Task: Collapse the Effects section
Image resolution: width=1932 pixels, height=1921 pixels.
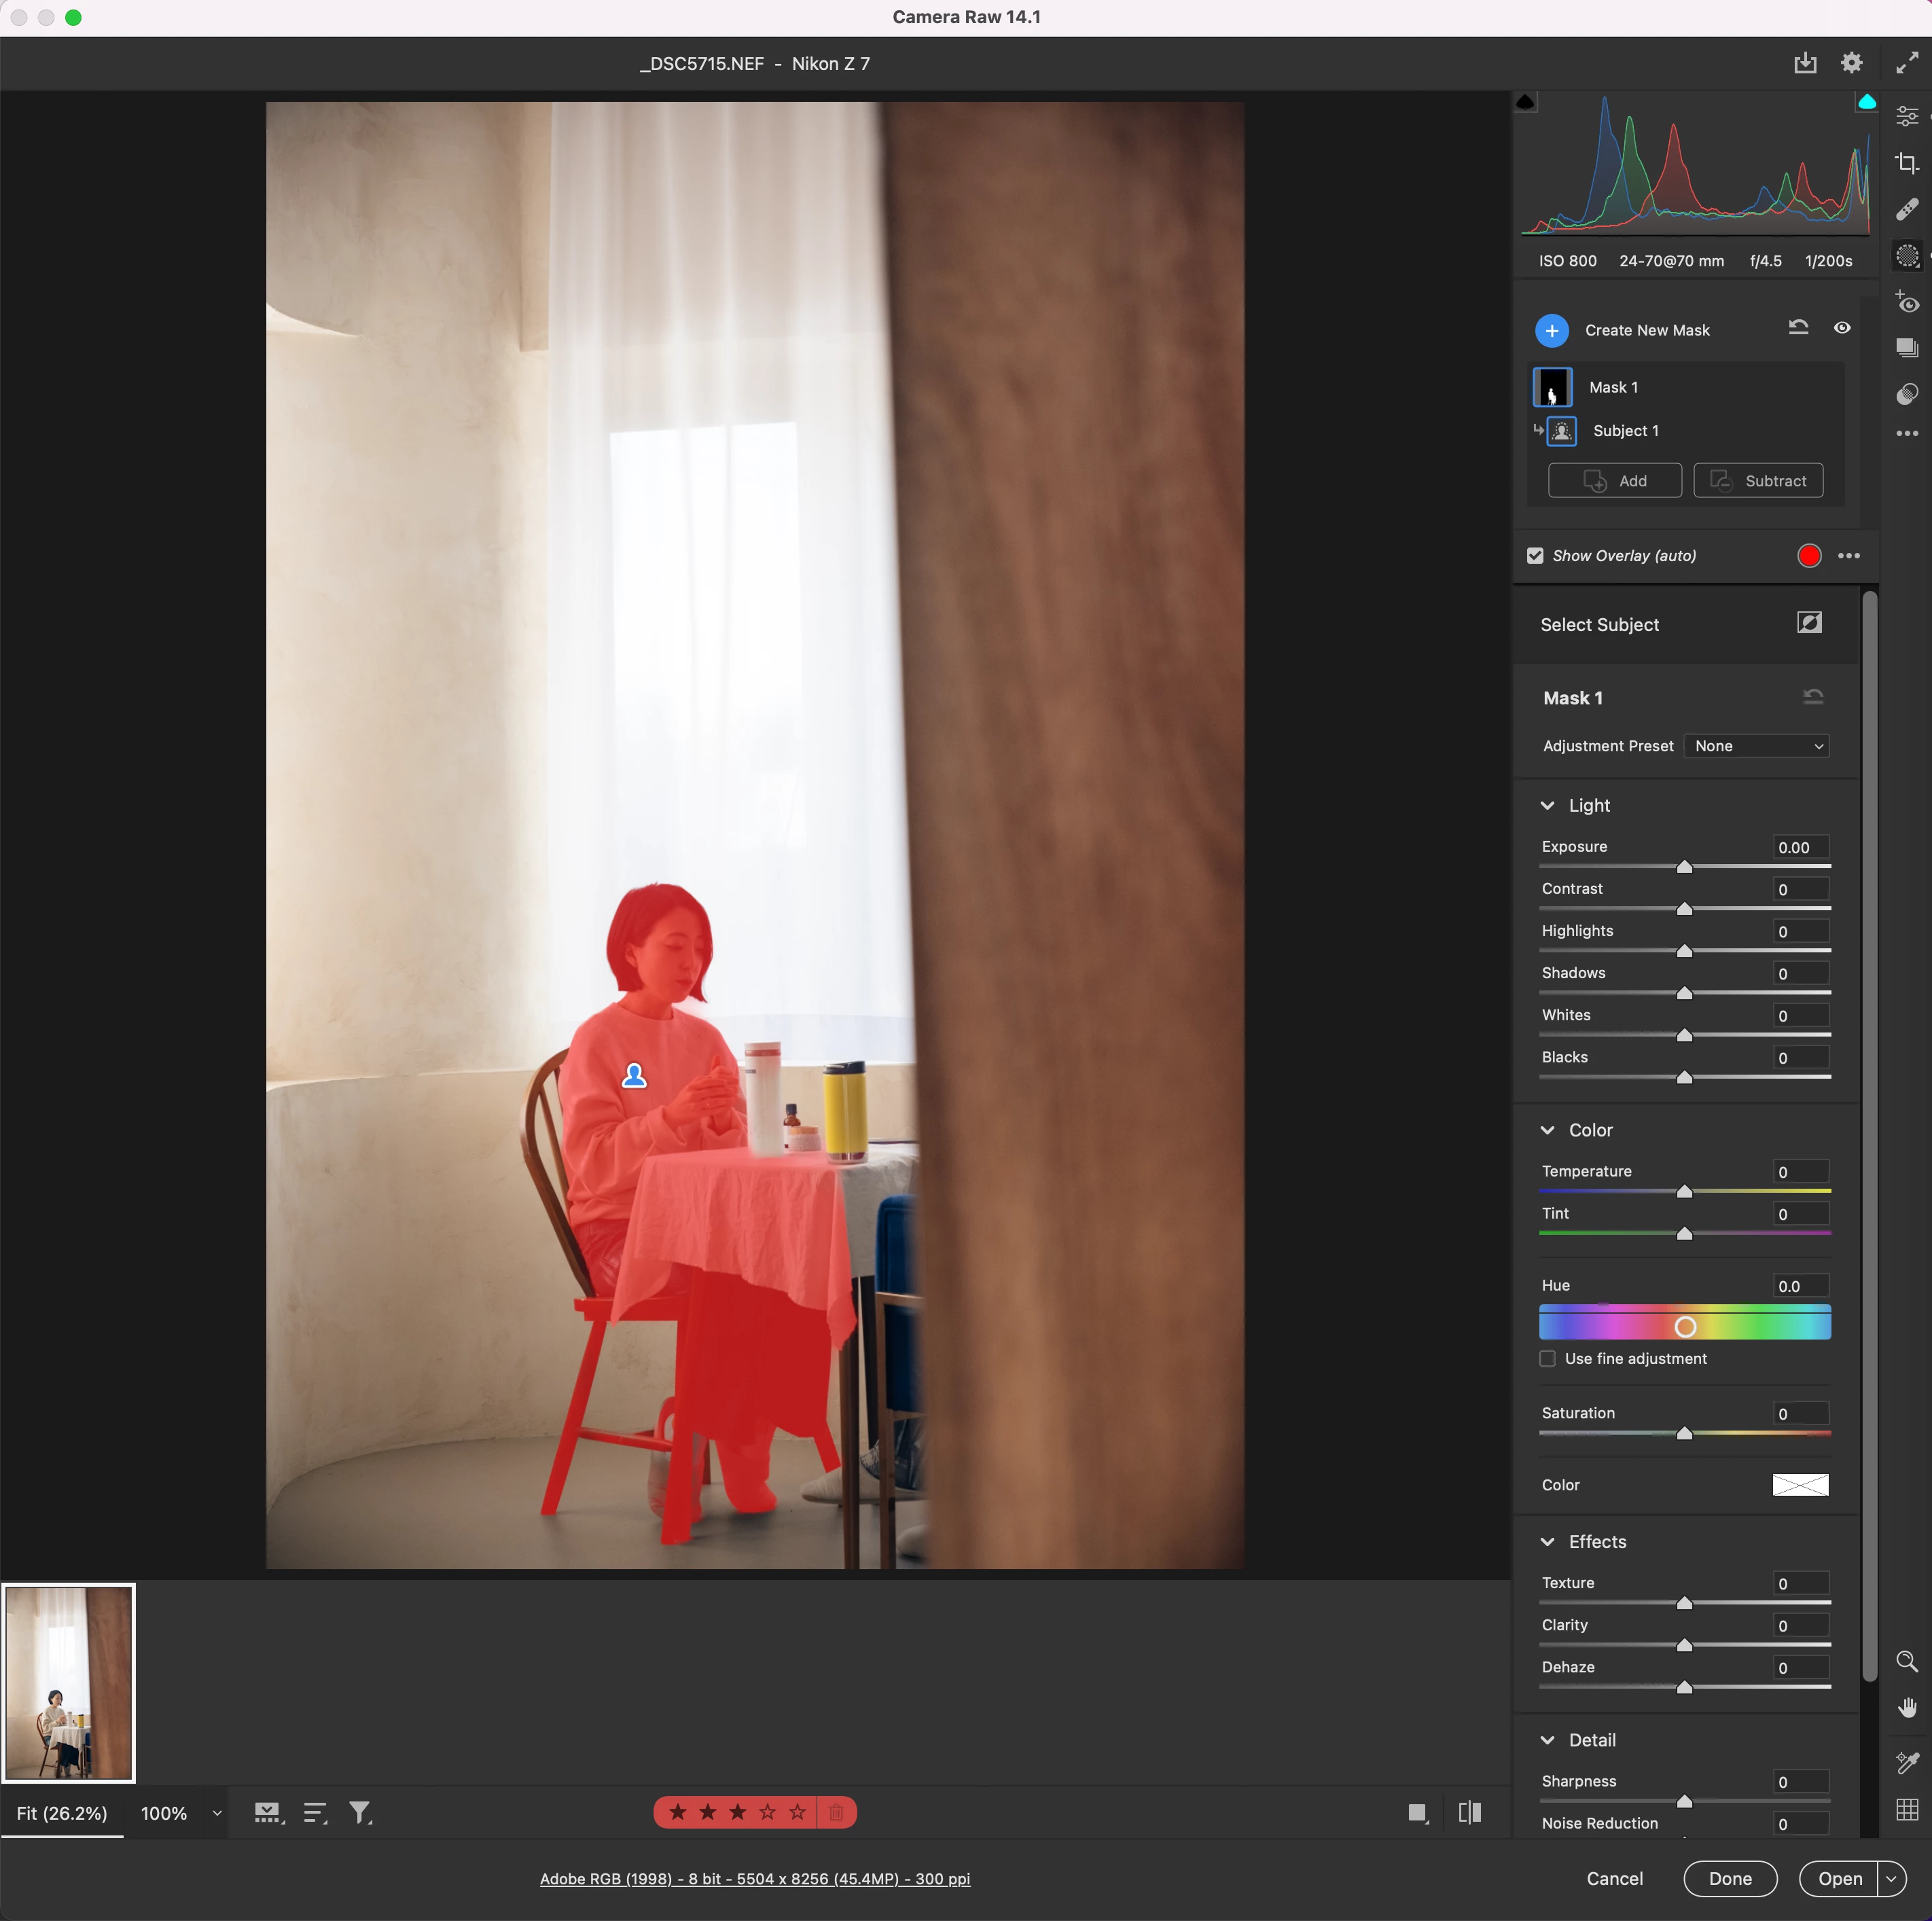Action: pyautogui.click(x=1547, y=1541)
